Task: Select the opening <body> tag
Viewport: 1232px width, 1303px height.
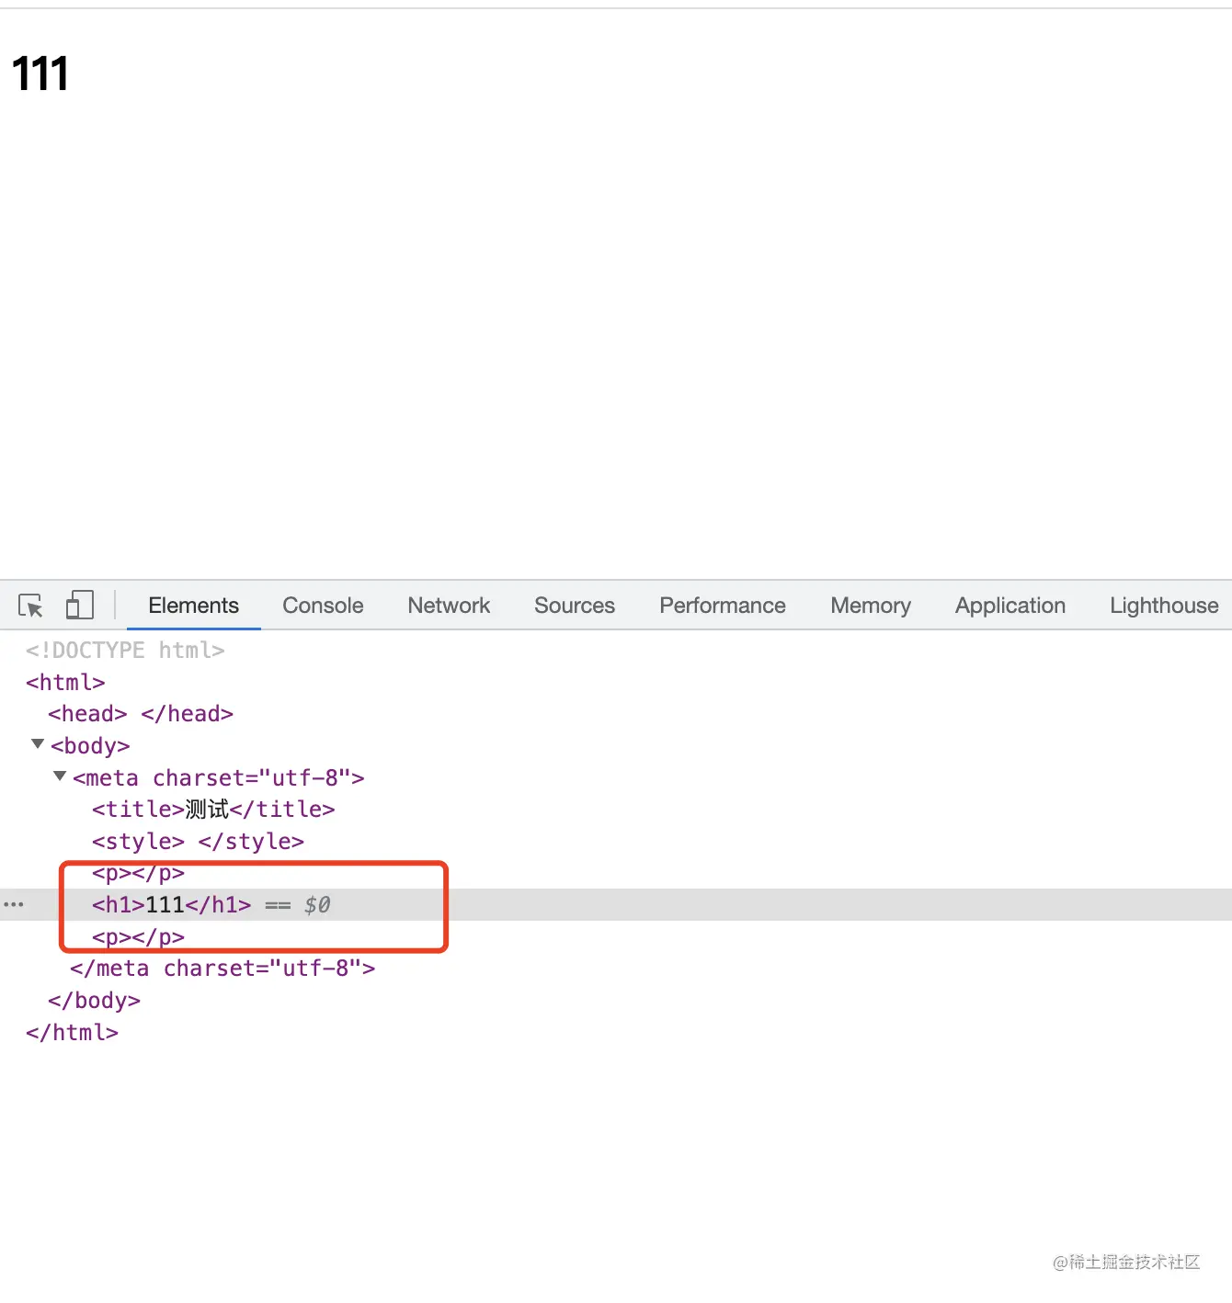Action: (90, 746)
